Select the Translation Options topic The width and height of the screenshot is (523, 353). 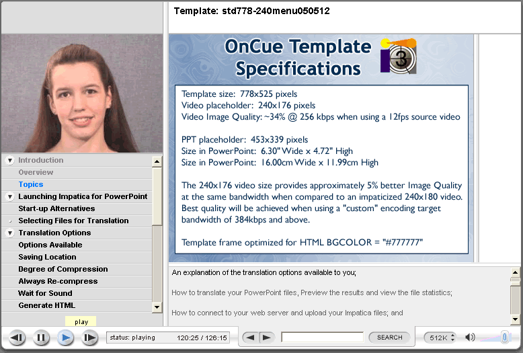point(54,233)
